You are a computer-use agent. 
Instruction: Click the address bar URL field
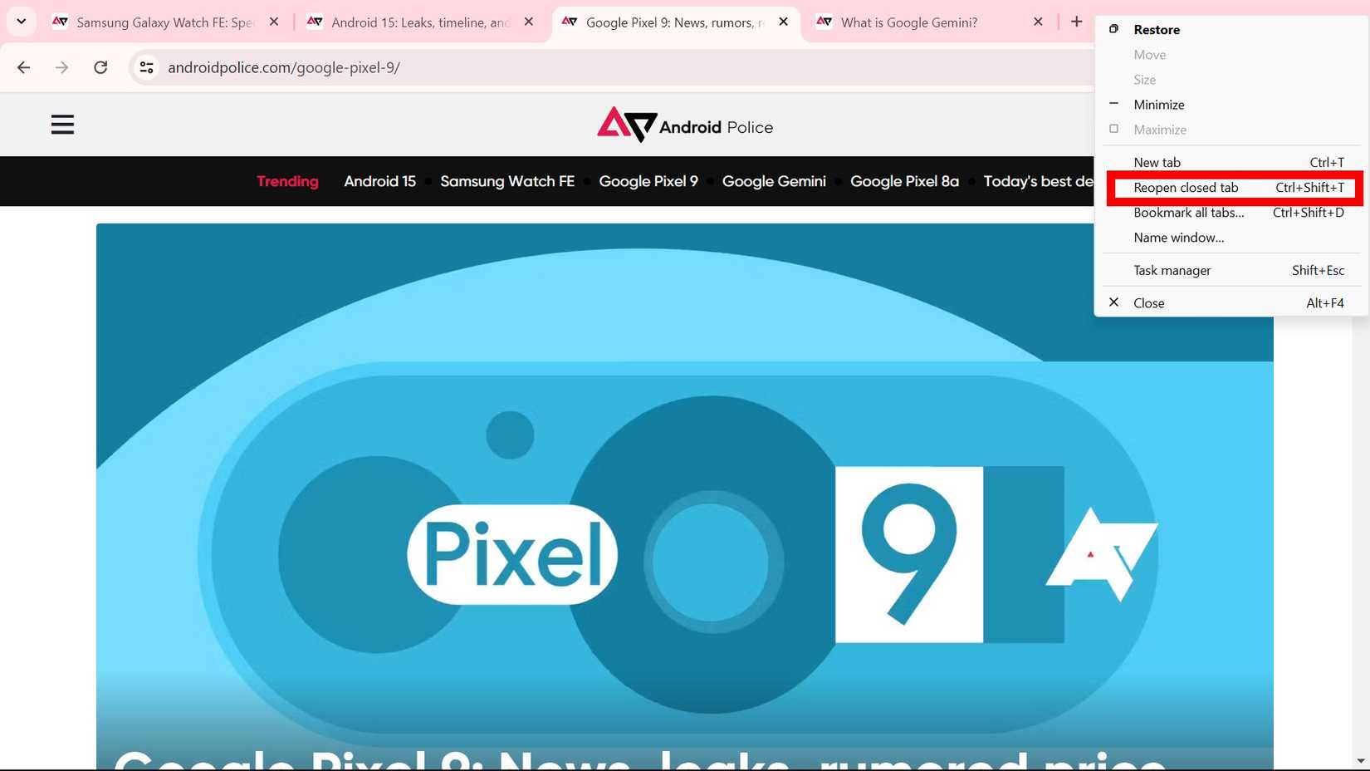pyautogui.click(x=581, y=67)
